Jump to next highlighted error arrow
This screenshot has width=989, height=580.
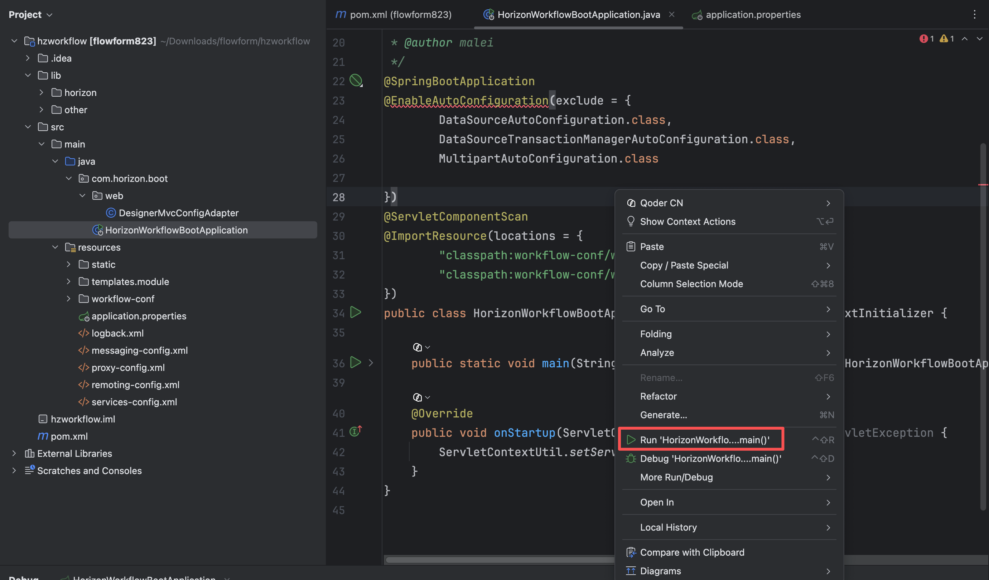pos(980,39)
